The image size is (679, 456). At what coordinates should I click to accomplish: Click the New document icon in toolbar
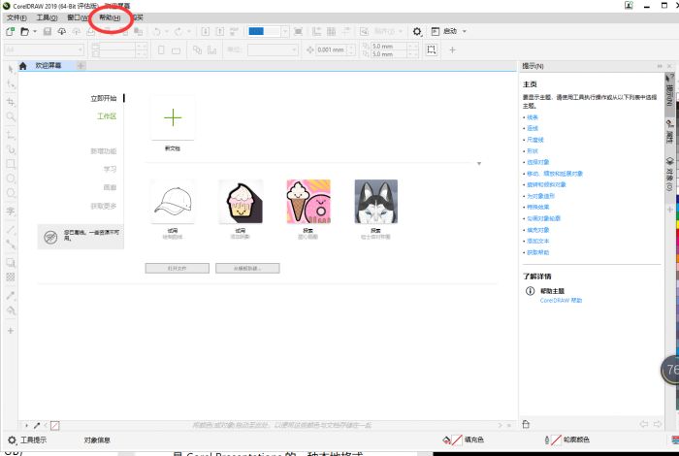point(10,31)
